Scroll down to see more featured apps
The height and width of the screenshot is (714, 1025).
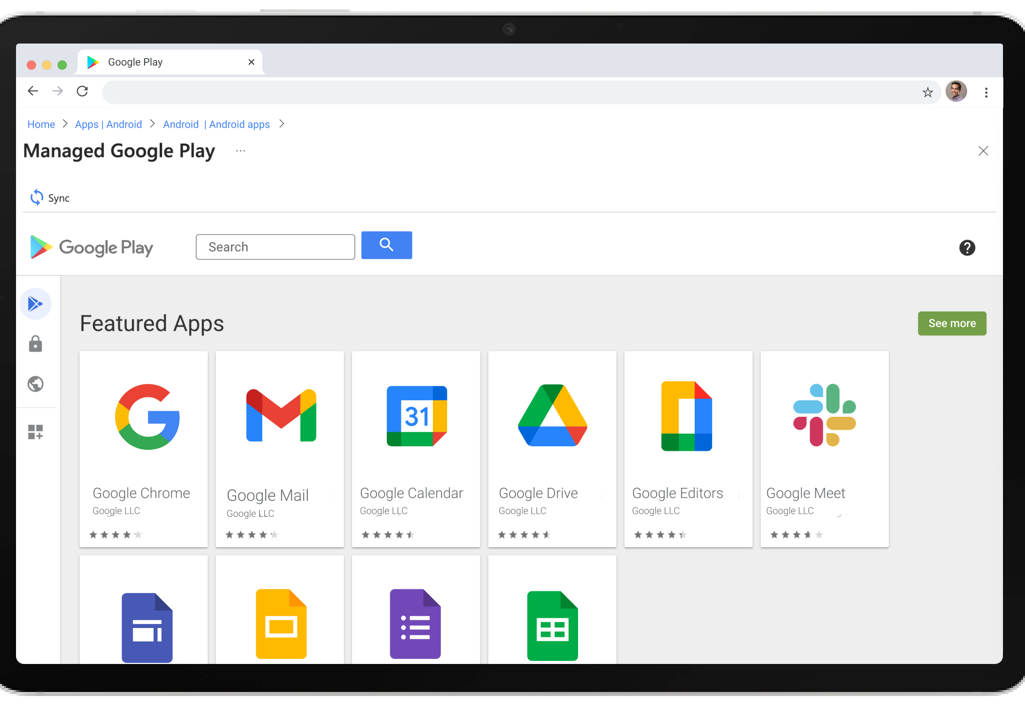[952, 322]
